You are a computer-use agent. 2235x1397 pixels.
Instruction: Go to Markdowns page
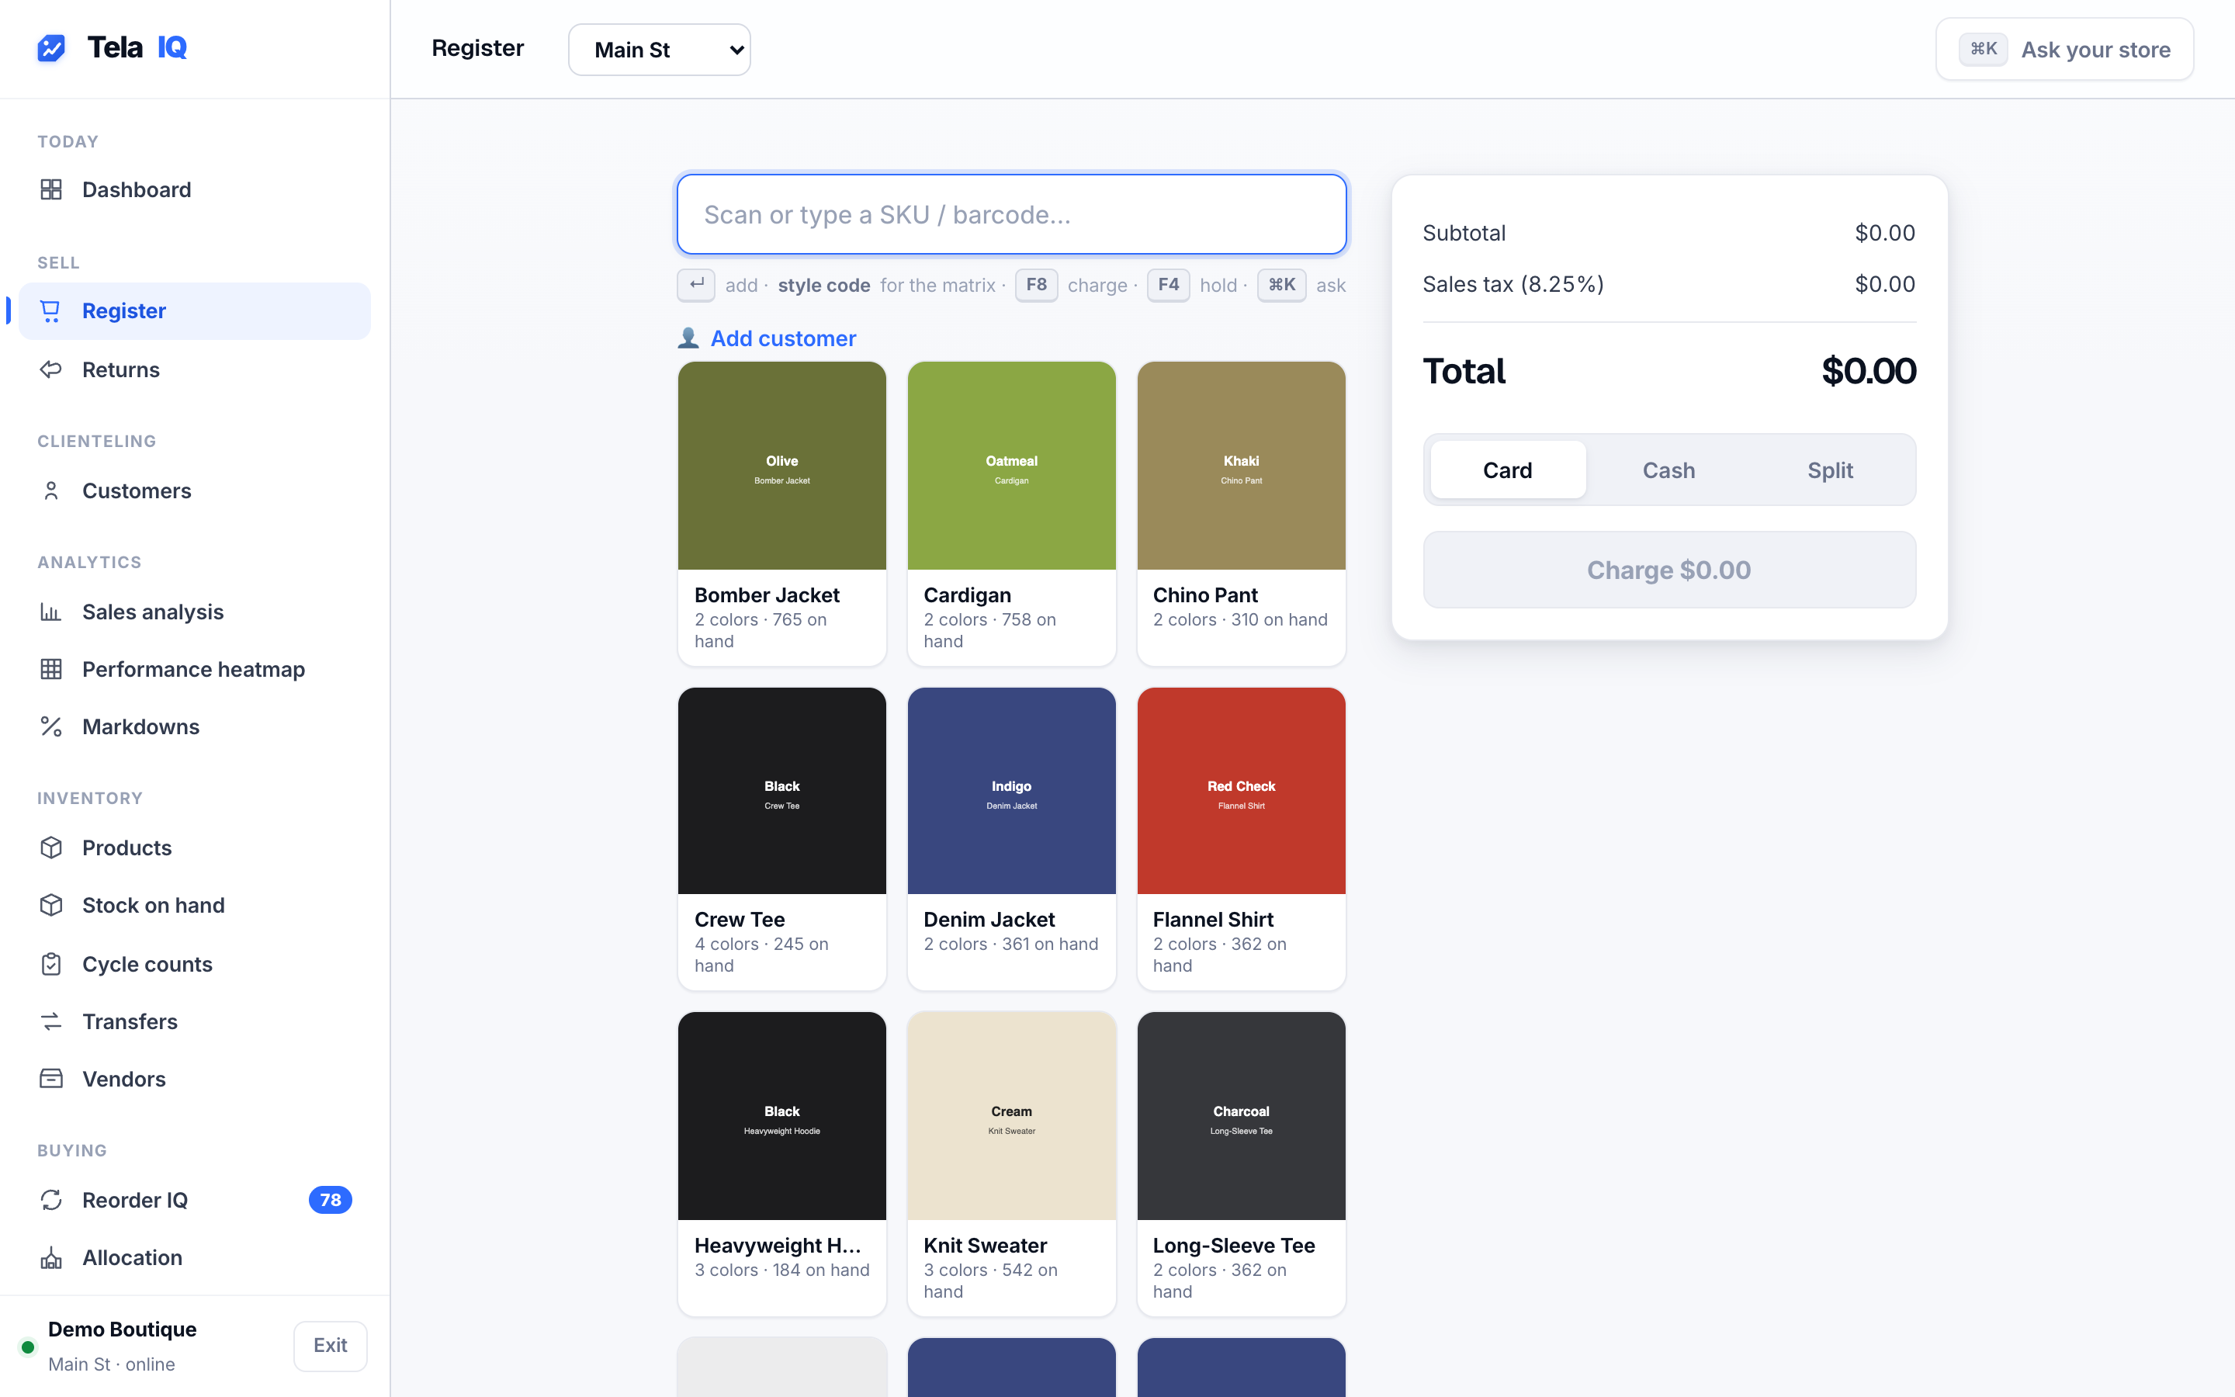[194, 727]
